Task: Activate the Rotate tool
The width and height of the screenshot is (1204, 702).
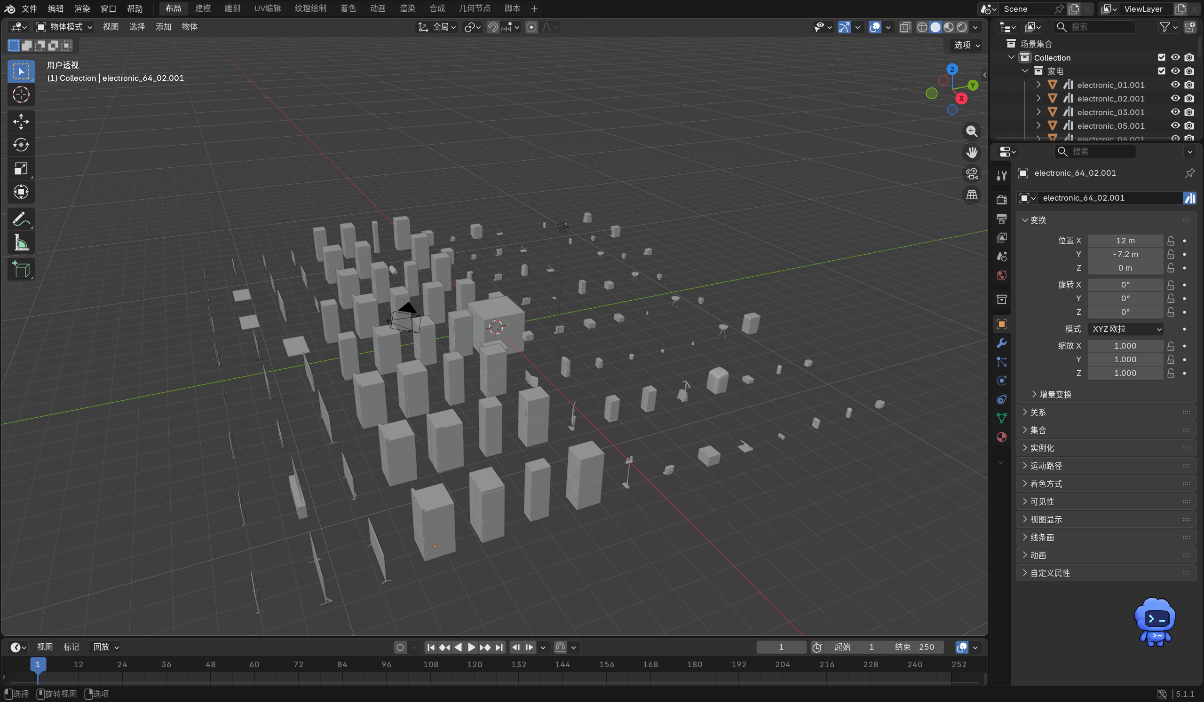Action: (x=21, y=145)
